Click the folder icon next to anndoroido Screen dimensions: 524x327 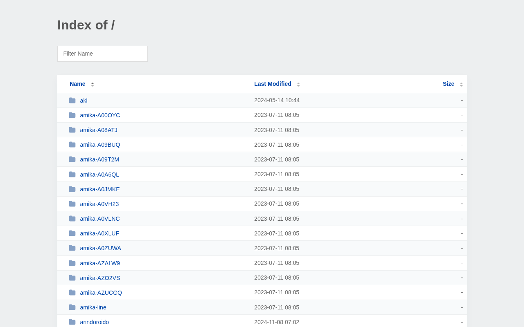coord(72,322)
